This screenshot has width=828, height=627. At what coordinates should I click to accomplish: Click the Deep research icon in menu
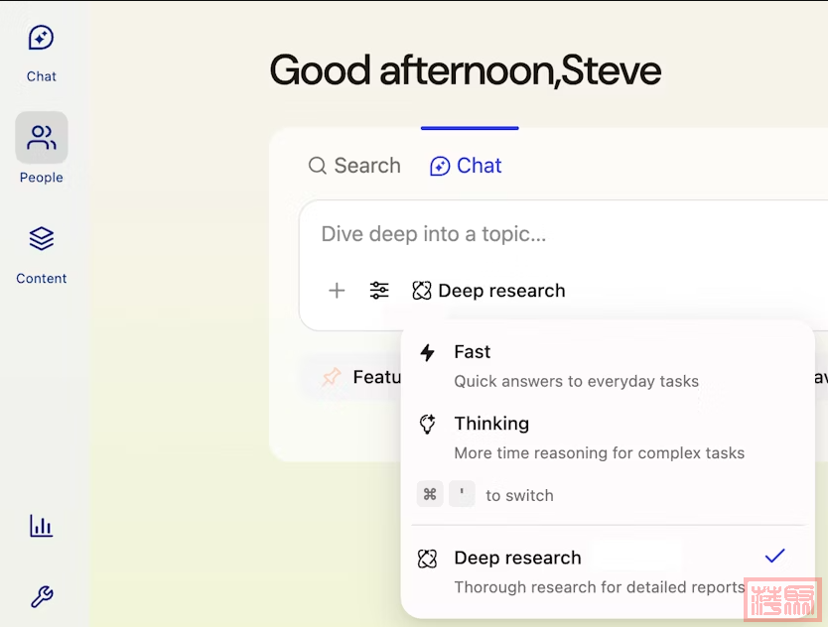(428, 559)
